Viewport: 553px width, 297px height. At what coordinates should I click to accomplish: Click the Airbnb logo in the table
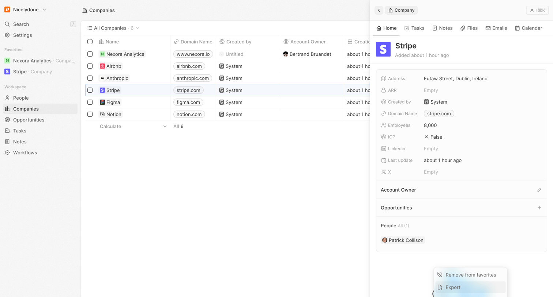pos(102,66)
